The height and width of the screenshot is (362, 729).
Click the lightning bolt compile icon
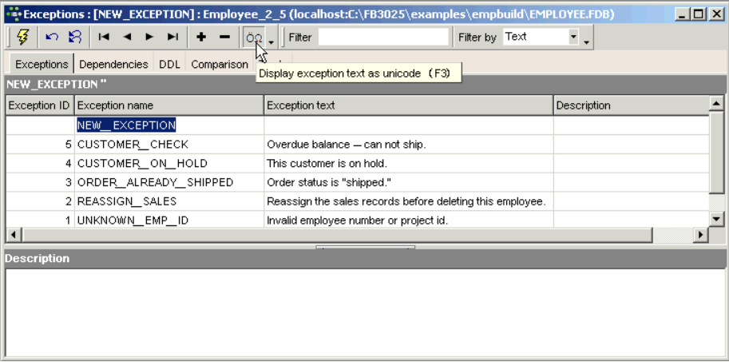click(x=22, y=38)
